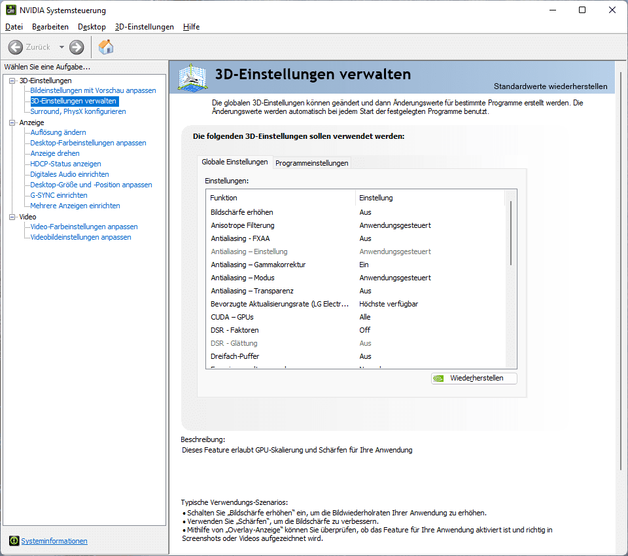Select the Antialiasing - FXAA row
The width and height of the screenshot is (628, 556).
tap(356, 238)
